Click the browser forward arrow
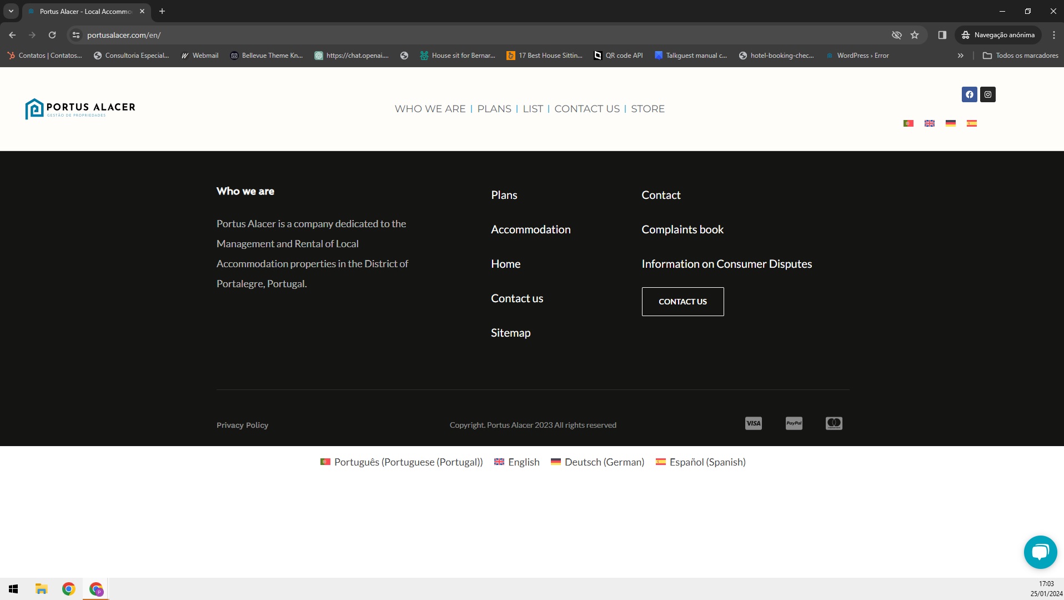Image resolution: width=1064 pixels, height=600 pixels. 32,35
